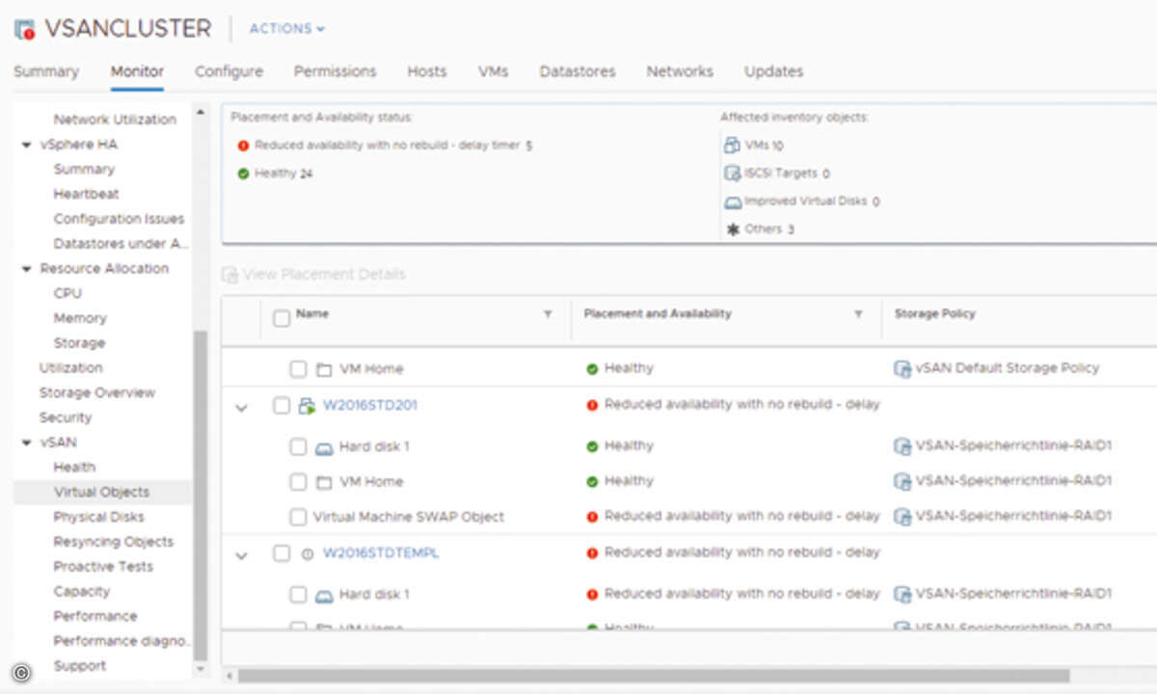Switch to the Summary tab at the top
This screenshot has width=1157, height=694.
pos(46,71)
